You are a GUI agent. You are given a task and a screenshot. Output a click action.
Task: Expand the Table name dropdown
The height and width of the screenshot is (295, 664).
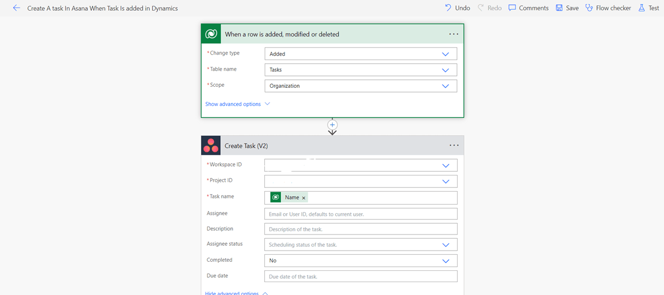tap(445, 70)
